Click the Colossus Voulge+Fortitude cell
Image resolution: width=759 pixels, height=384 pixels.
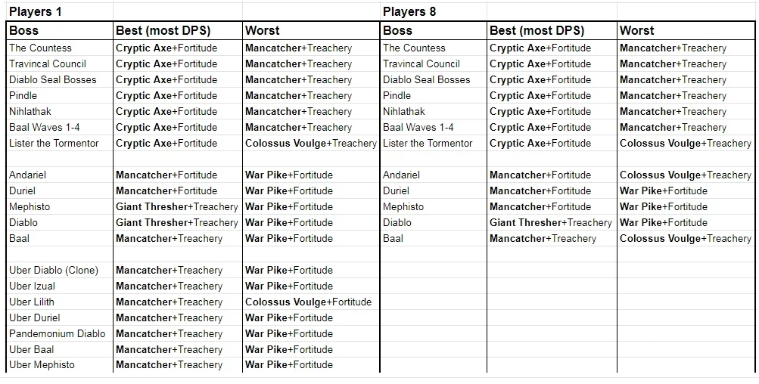[x=308, y=302]
